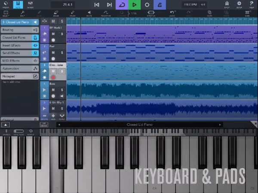Open the Media browser

point(6,5)
